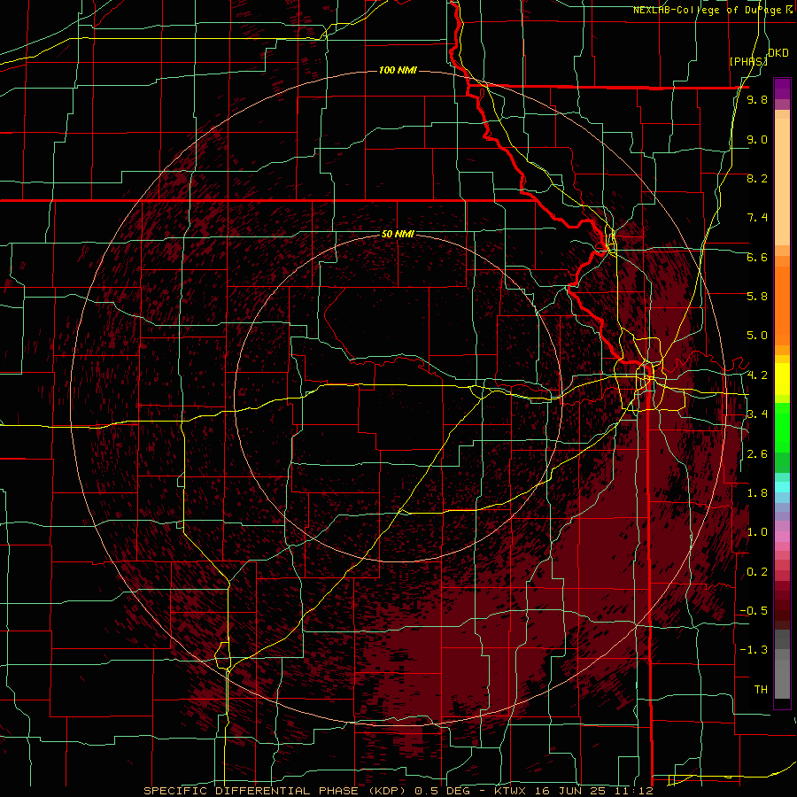Click the 0.2 value on the color scale
Viewport: 797px width, 797px height.
[x=757, y=572]
